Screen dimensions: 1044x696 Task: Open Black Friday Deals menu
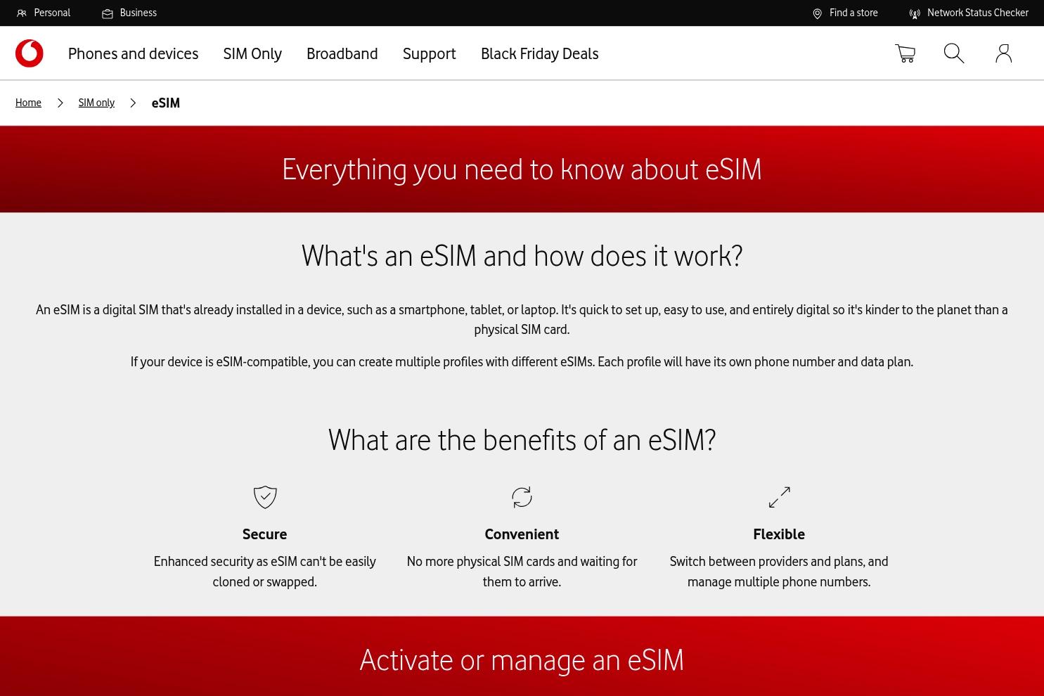[x=540, y=54]
